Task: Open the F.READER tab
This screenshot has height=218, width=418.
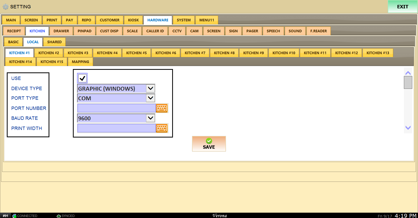Action: 318,31
